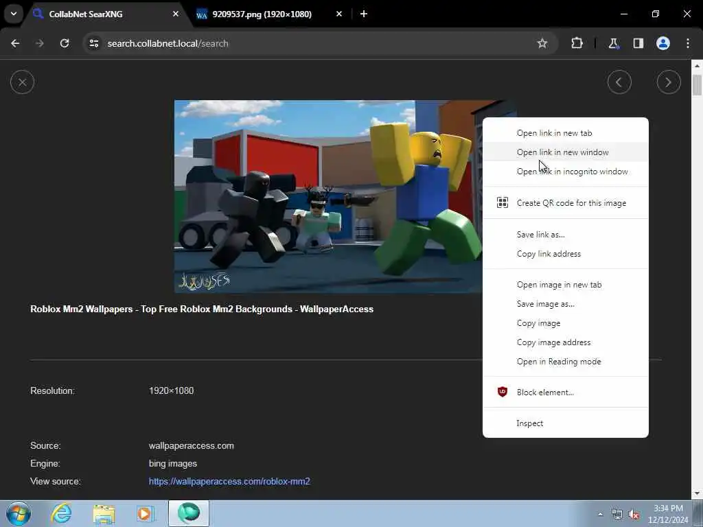This screenshot has width=703, height=527.
Task: Select Open link in new window
Action: tap(566, 152)
